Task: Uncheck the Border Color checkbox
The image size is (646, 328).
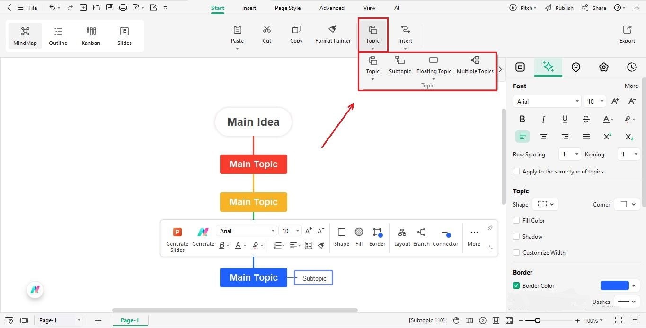Action: pos(516,285)
